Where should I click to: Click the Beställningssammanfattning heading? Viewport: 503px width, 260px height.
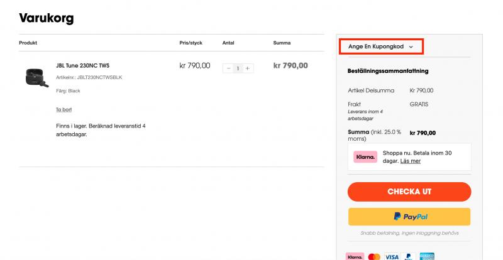pos(388,71)
